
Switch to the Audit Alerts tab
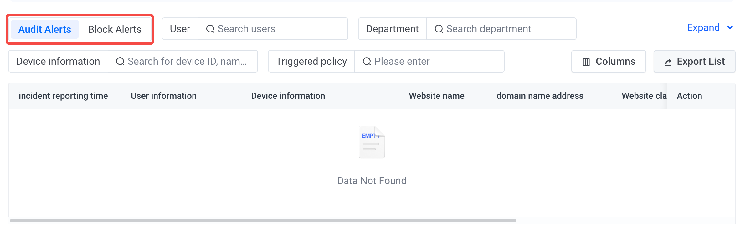pos(44,29)
